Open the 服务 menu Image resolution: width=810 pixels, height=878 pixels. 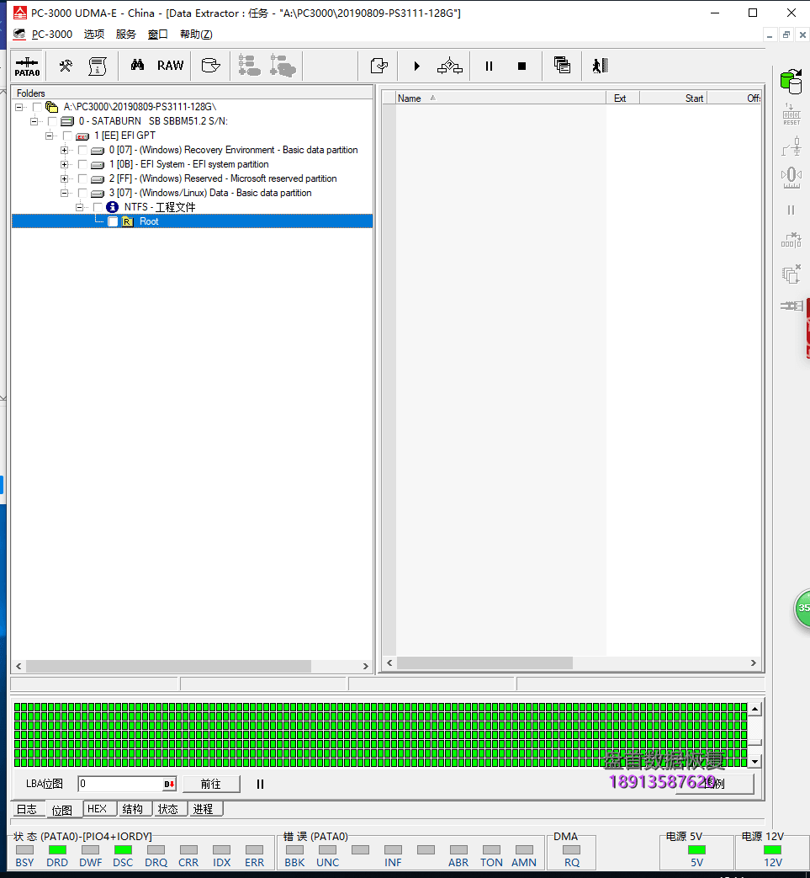[x=126, y=35]
